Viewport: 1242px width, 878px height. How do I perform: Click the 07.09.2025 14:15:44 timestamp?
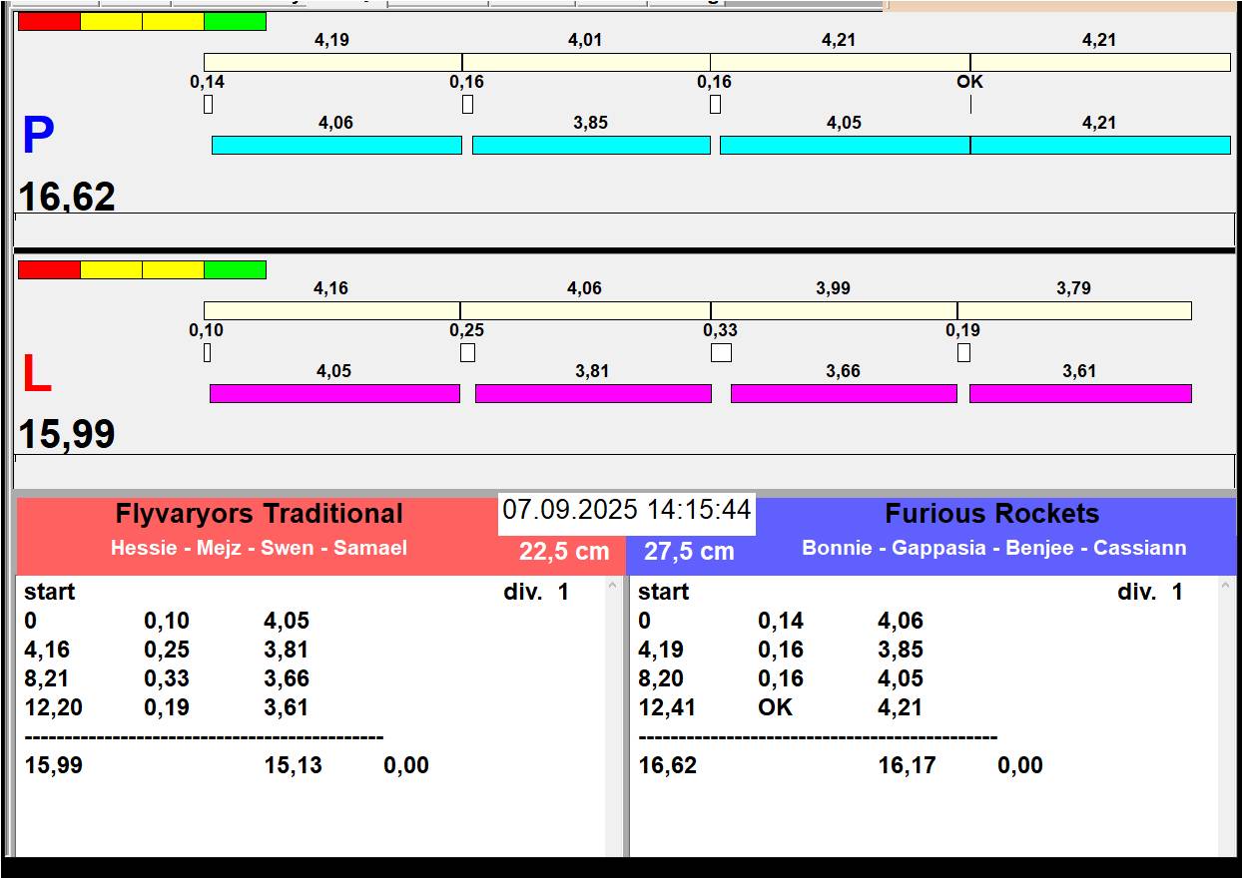coord(626,510)
